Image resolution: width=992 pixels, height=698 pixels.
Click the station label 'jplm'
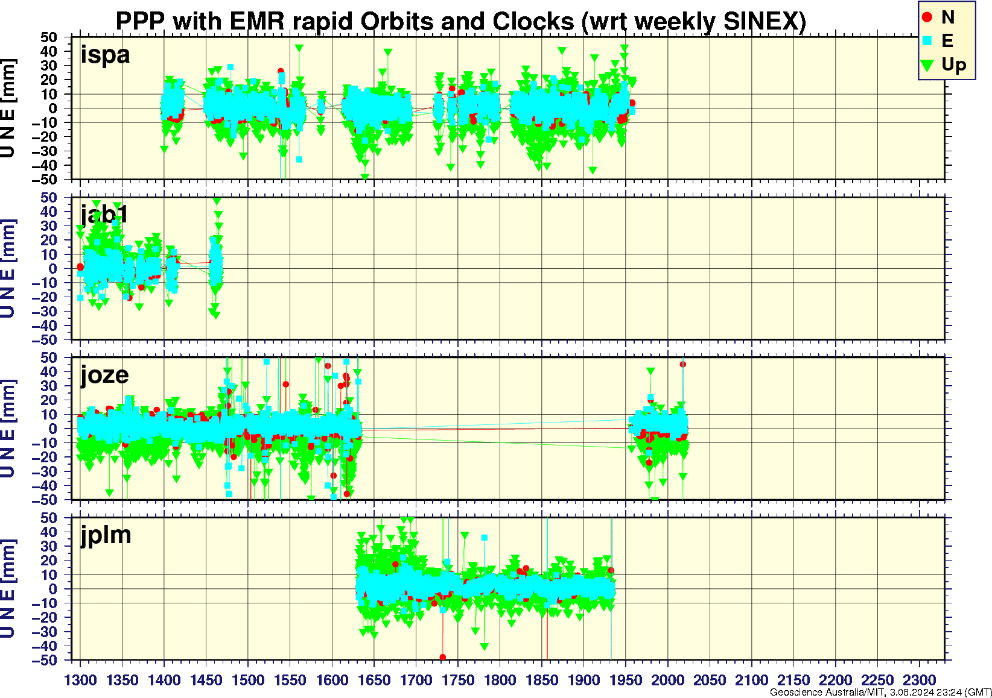(x=106, y=536)
